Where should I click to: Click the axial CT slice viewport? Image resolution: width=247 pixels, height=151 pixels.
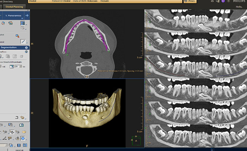click(x=87, y=44)
